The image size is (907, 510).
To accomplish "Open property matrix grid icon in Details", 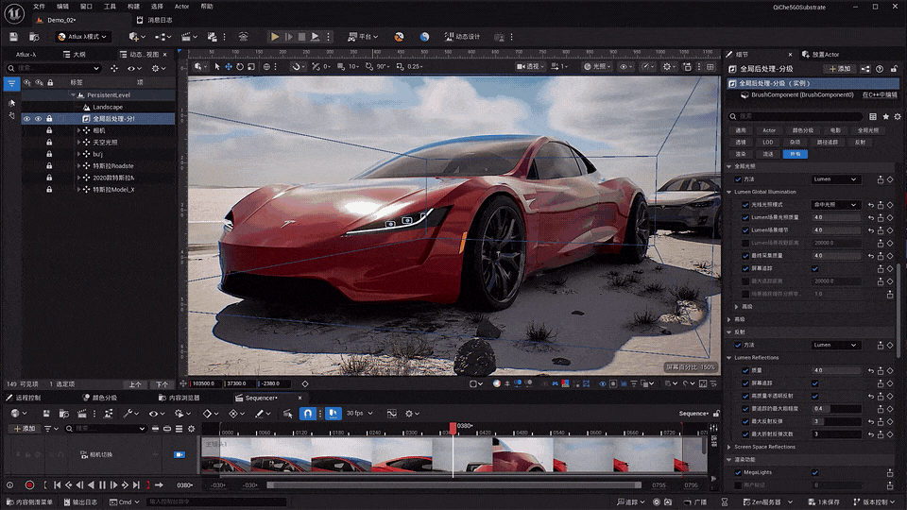I will [x=873, y=116].
